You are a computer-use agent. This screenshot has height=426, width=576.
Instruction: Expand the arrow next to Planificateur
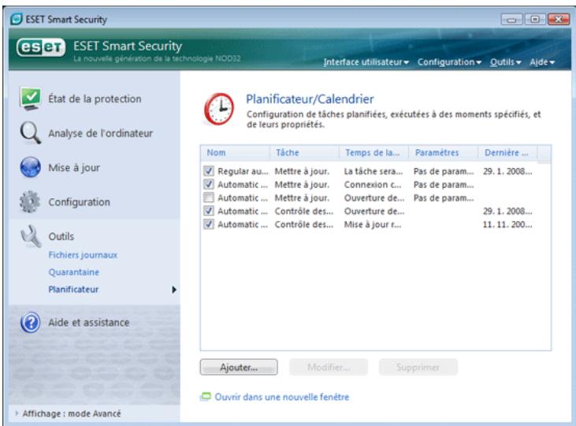tap(174, 290)
